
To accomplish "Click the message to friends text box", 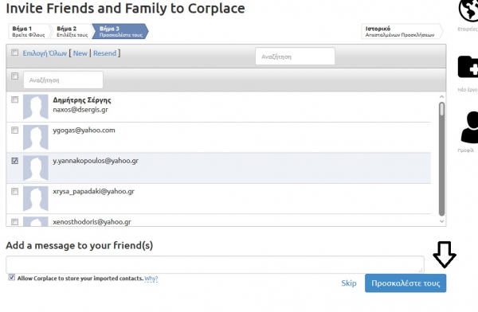I will pos(215,264).
